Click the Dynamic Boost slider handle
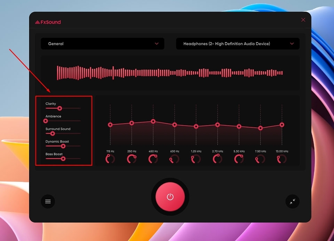The image size is (334, 241). (x=63, y=146)
